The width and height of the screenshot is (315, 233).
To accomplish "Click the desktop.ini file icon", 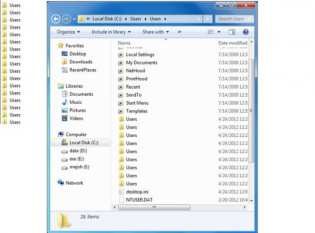I will pyautogui.click(x=121, y=192).
